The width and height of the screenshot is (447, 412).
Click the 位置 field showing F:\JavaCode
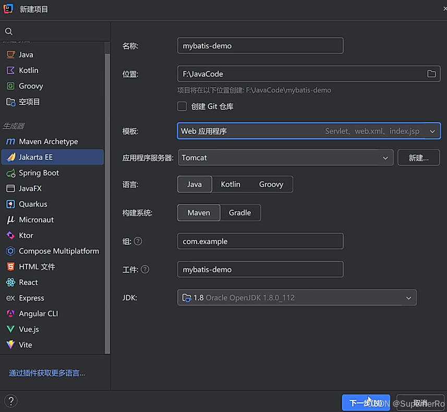[x=309, y=74]
